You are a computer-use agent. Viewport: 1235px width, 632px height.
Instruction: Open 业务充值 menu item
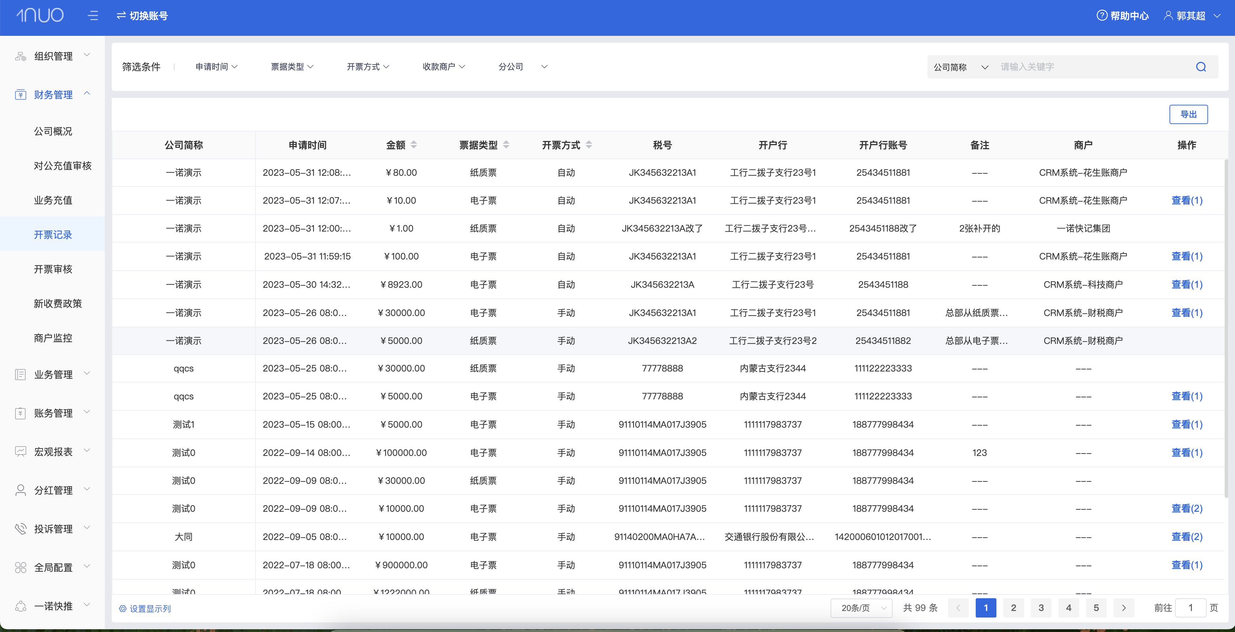pyautogui.click(x=53, y=200)
